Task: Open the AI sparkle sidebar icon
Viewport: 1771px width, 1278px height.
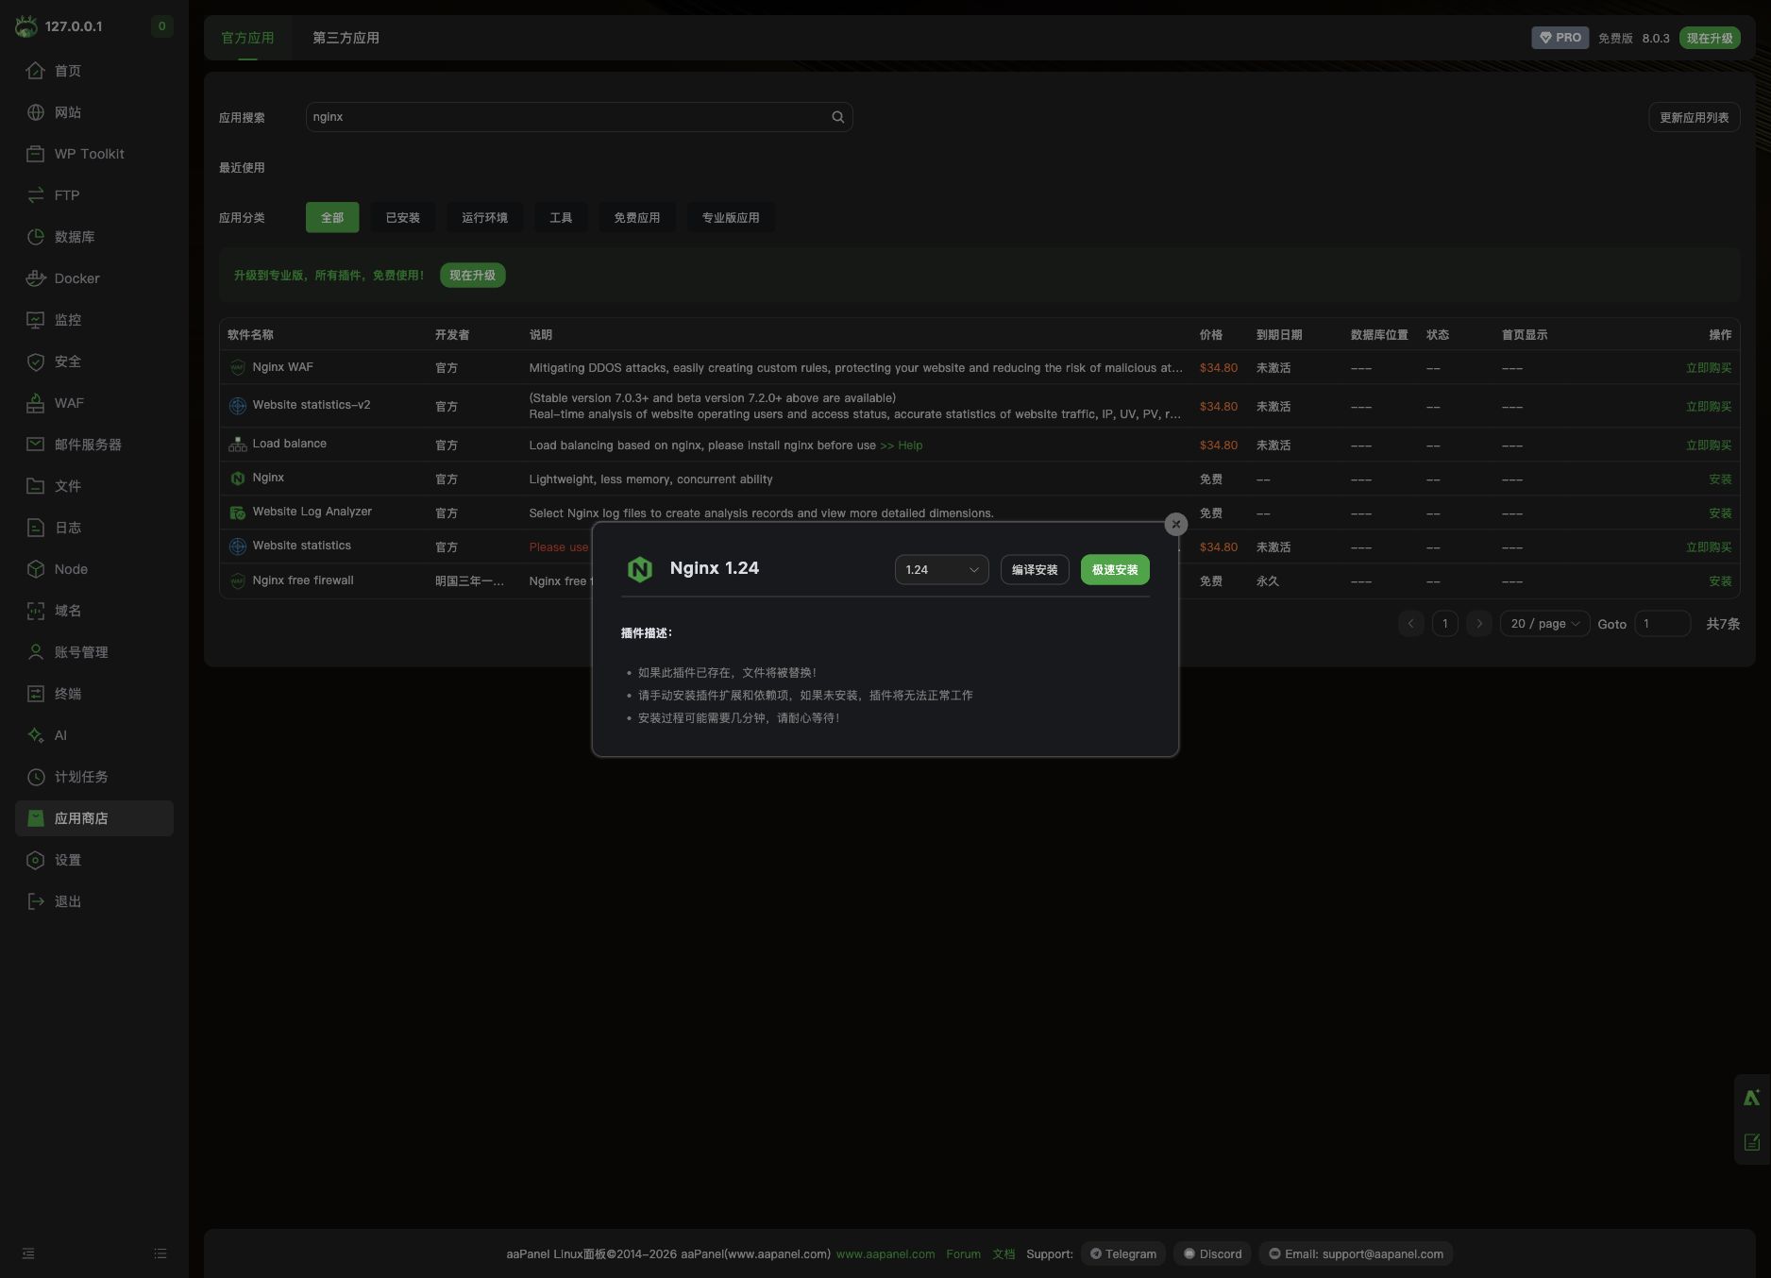Action: pyautogui.click(x=36, y=735)
